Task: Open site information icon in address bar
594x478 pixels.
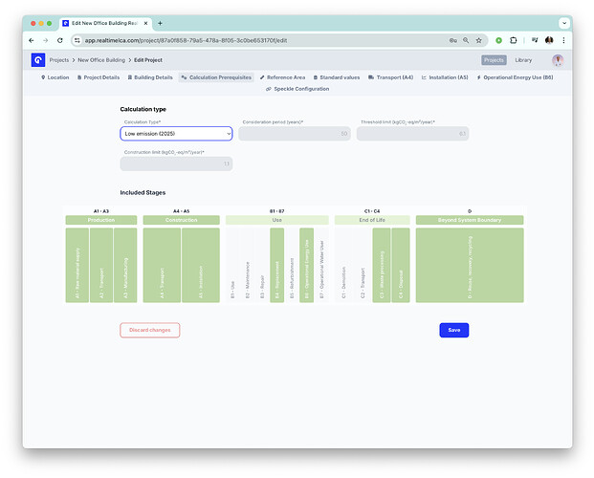Action: [77, 40]
